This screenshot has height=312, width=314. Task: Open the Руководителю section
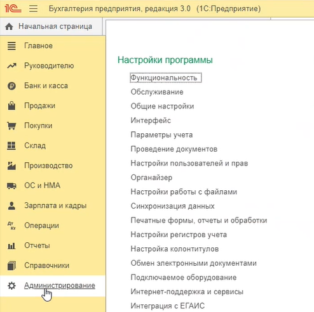[49, 66]
